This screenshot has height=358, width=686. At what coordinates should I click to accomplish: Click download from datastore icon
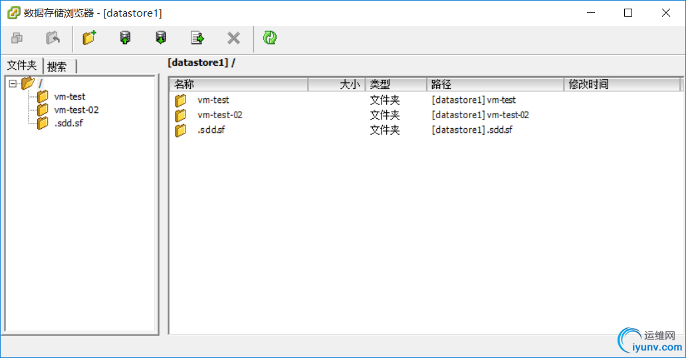pyautogui.click(x=161, y=38)
